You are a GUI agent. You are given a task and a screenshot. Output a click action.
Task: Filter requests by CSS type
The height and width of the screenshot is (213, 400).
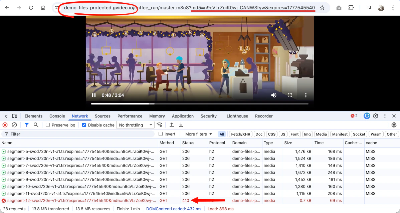tap(272, 134)
